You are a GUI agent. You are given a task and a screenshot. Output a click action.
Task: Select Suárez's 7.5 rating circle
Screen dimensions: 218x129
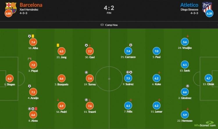(128, 78)
